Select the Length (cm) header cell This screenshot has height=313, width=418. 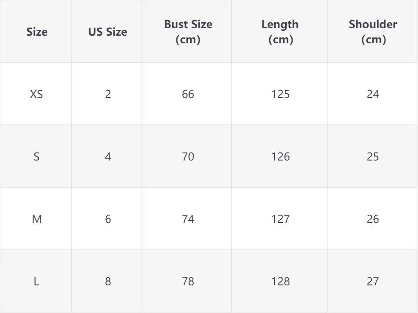click(280, 32)
